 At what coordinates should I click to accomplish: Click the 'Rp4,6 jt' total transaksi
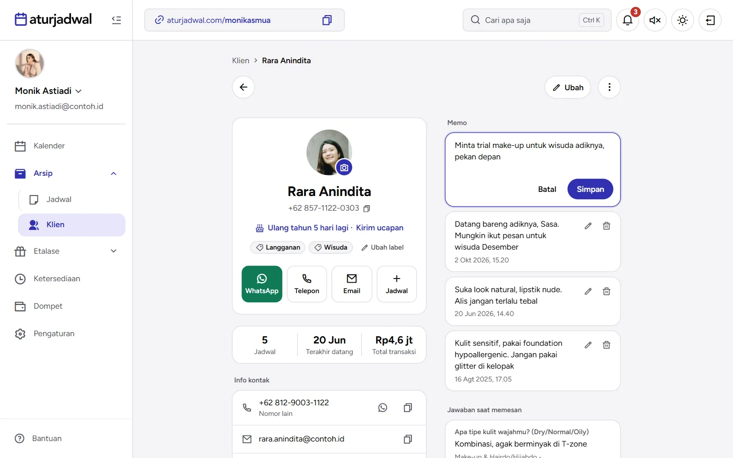tap(394, 345)
